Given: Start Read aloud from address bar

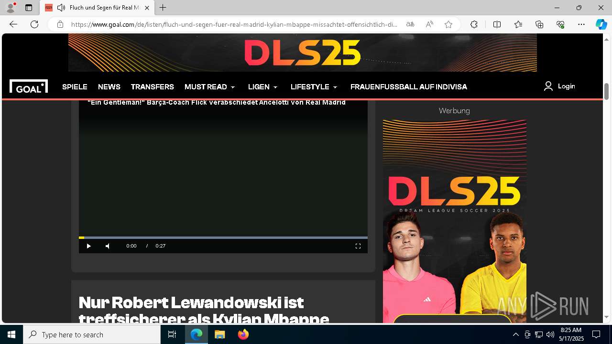Looking at the screenshot, I should pos(429,24).
